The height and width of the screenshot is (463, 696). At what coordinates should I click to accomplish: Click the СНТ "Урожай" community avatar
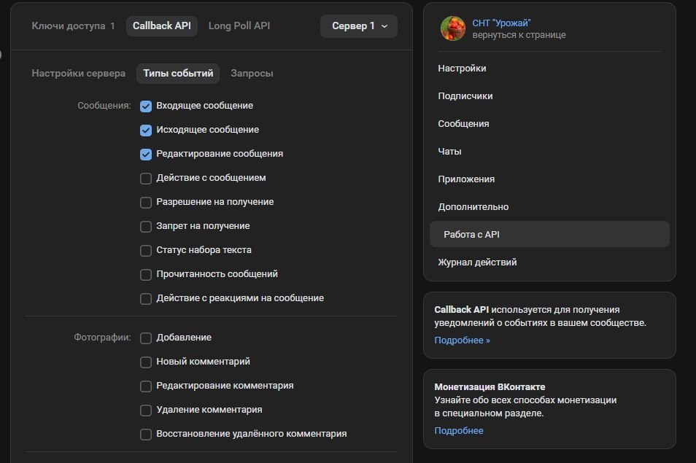point(452,28)
